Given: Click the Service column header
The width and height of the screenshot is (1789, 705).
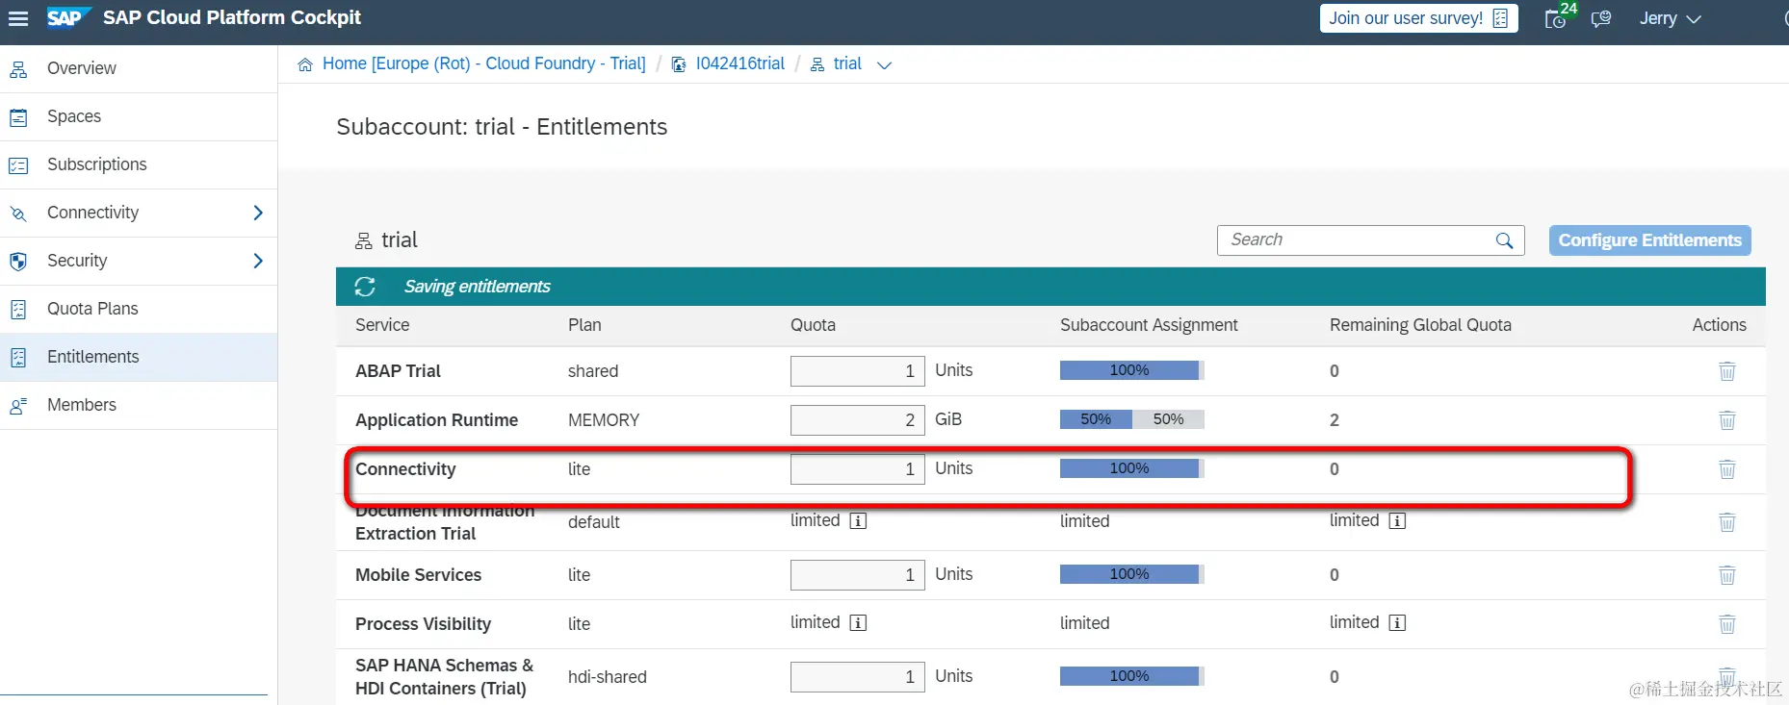Looking at the screenshot, I should [382, 325].
